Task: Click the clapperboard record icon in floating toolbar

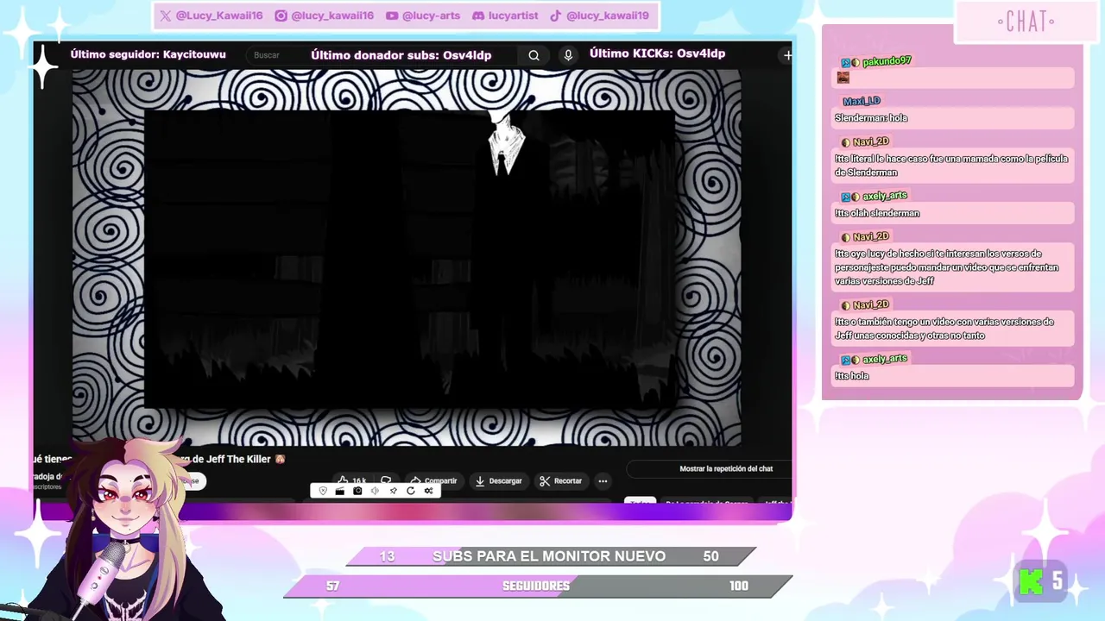Action: 340,491
